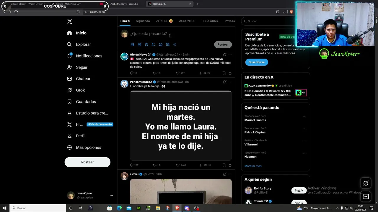Open Seguir in the sidebar
Viewport: 378px width, 212px height.
[77, 67]
